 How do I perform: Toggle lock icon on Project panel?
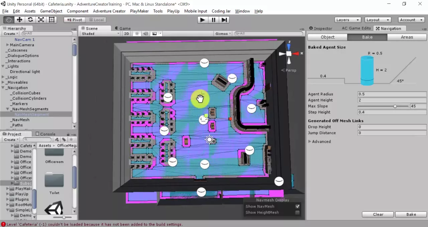coord(68,134)
